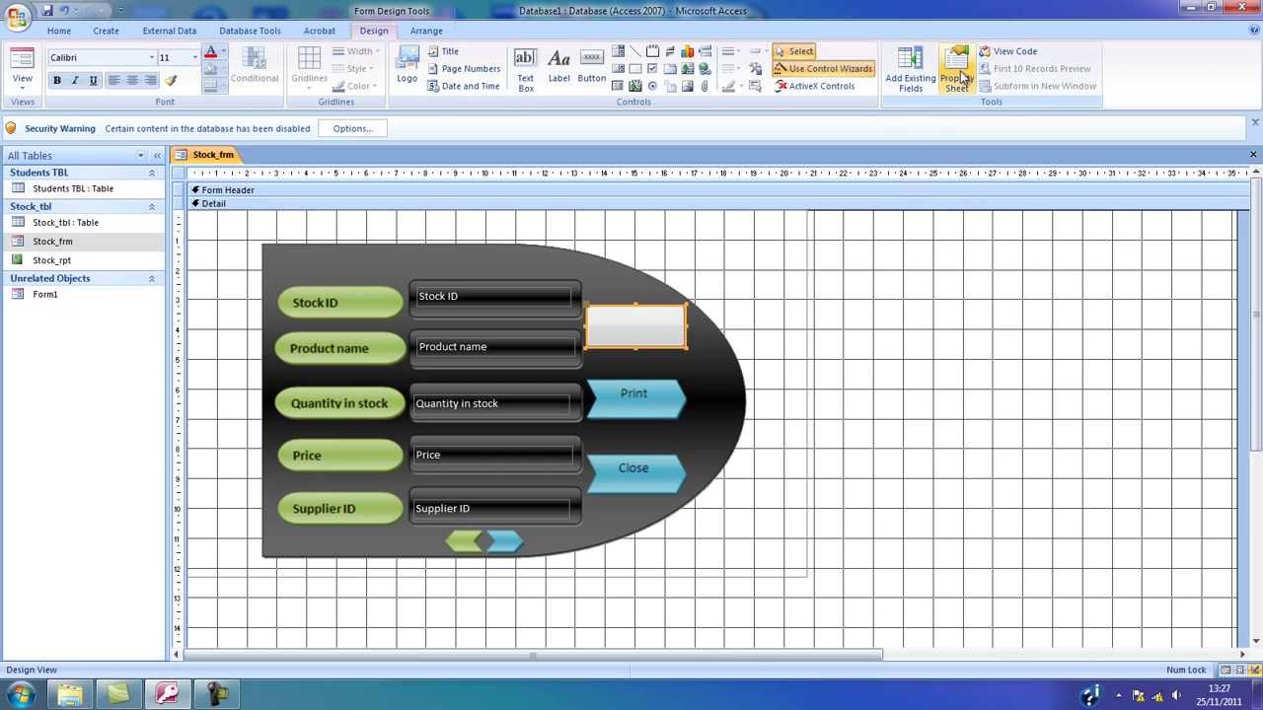Open the Create ribbon tab

pyautogui.click(x=106, y=31)
